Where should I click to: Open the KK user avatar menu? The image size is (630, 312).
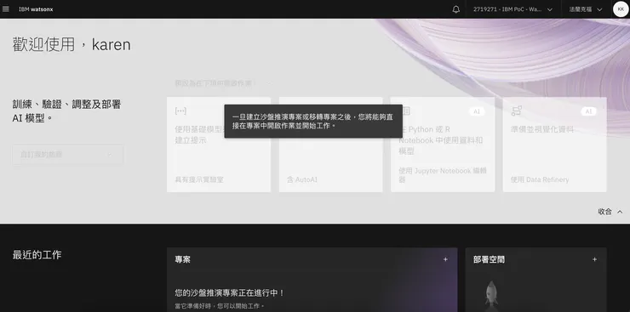[621, 9]
